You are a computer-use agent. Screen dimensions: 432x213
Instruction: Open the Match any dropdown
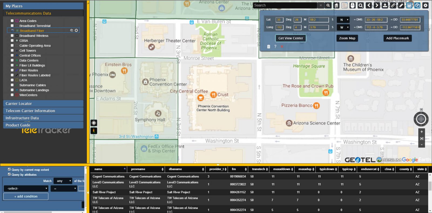click(x=63, y=181)
